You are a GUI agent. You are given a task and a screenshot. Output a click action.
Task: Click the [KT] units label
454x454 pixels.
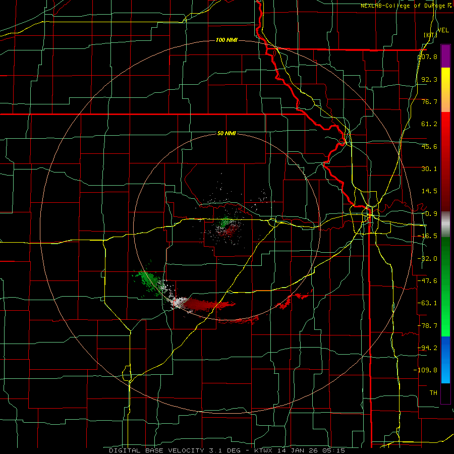coord(431,35)
